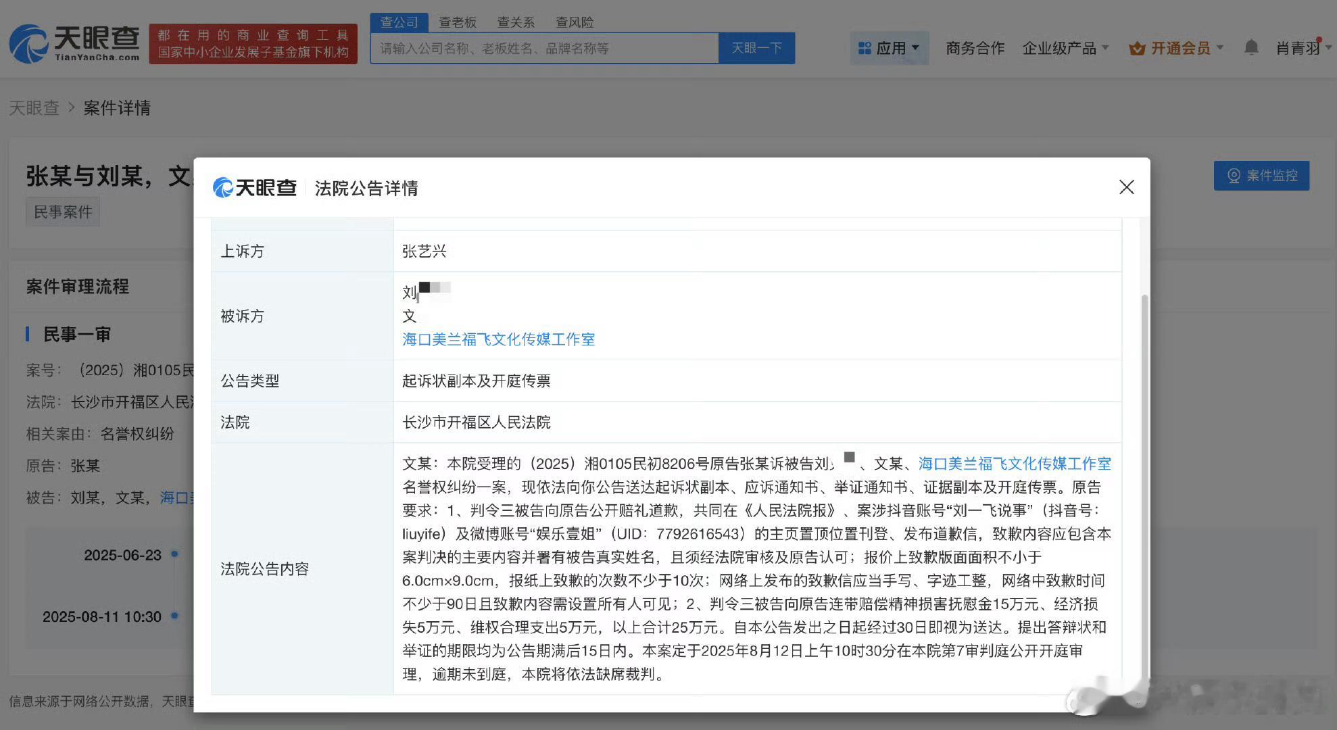Click the 2025-08-11 10:30 timeline marker dot
This screenshot has height=730, width=1337.
click(174, 616)
